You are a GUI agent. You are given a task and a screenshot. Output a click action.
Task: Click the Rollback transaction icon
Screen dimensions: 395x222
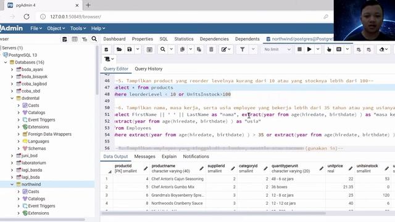tap(369, 49)
